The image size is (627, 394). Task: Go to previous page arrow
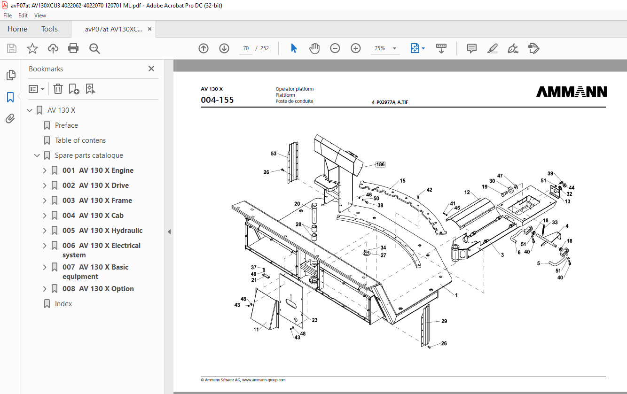click(x=204, y=48)
